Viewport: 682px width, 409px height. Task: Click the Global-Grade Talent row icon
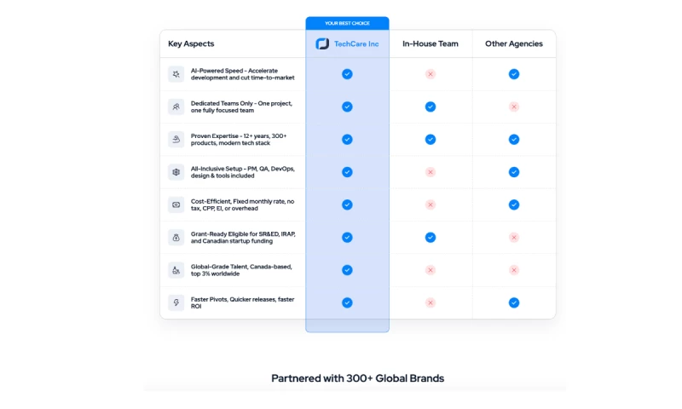(176, 270)
